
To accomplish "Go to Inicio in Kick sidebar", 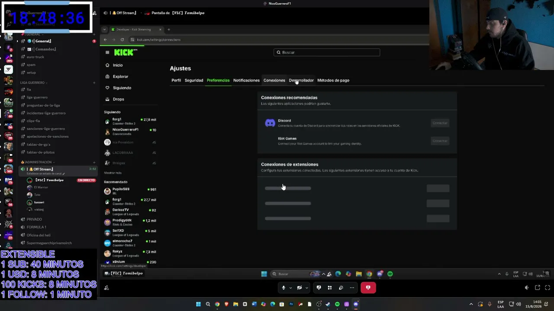I will [x=118, y=65].
